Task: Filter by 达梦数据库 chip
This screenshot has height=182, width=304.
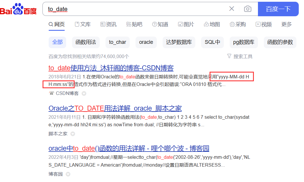Action: 179,42
